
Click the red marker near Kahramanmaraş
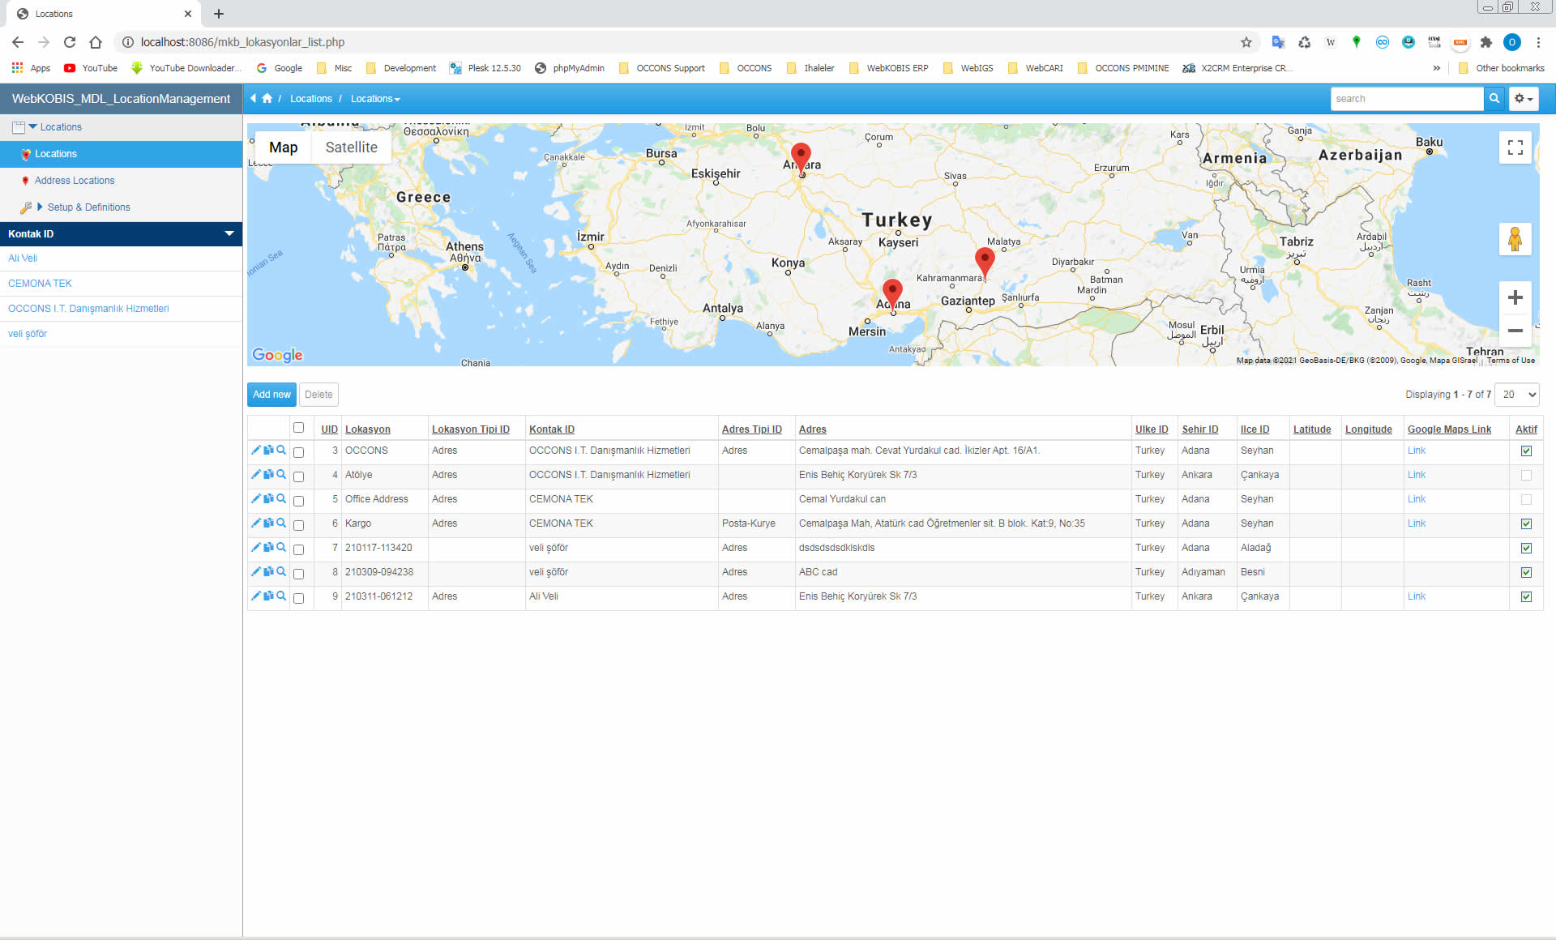[985, 263]
